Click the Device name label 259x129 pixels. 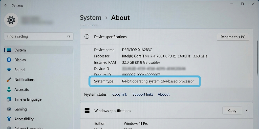[x=104, y=50]
